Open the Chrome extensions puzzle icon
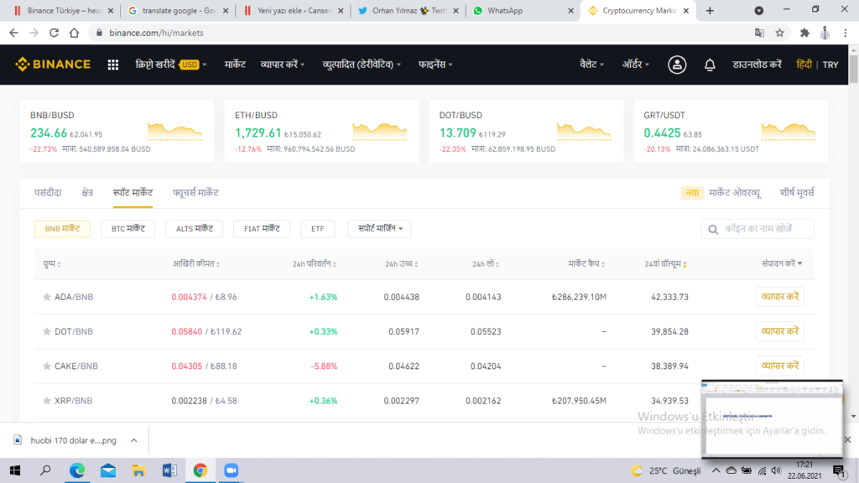This screenshot has width=859, height=483. tap(804, 33)
